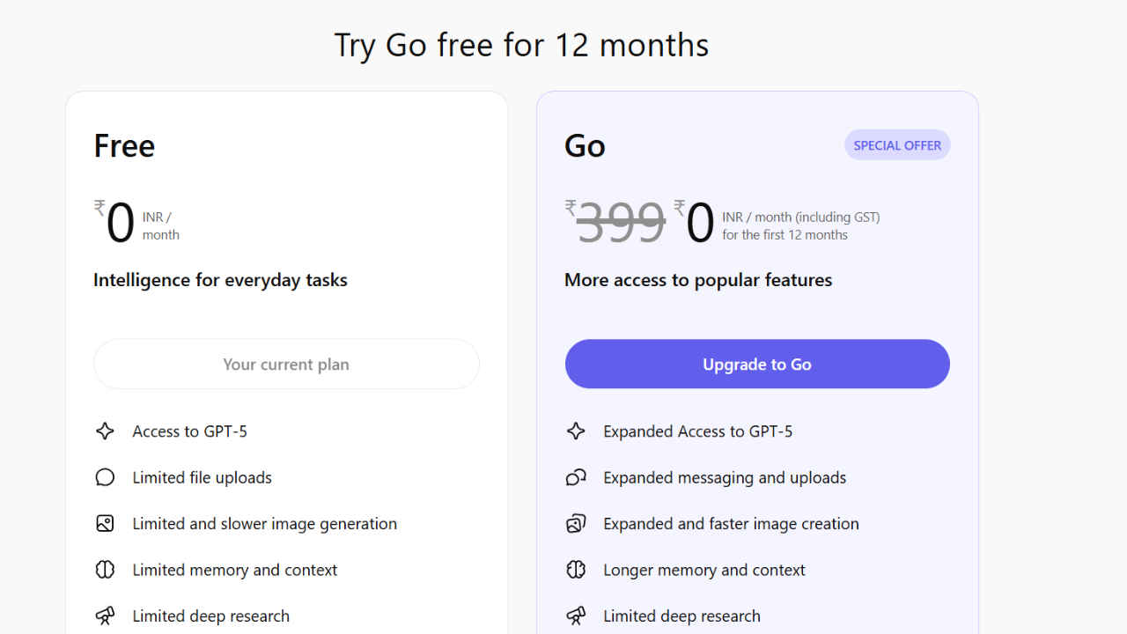
Task: Click the file uploads chat bubble icon
Action: pyautogui.click(x=105, y=476)
